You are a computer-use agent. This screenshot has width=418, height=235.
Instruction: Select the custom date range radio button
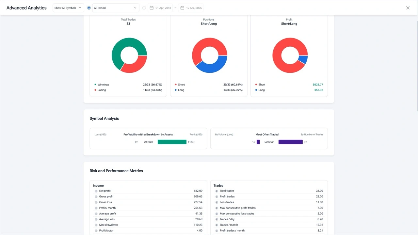[x=144, y=8]
